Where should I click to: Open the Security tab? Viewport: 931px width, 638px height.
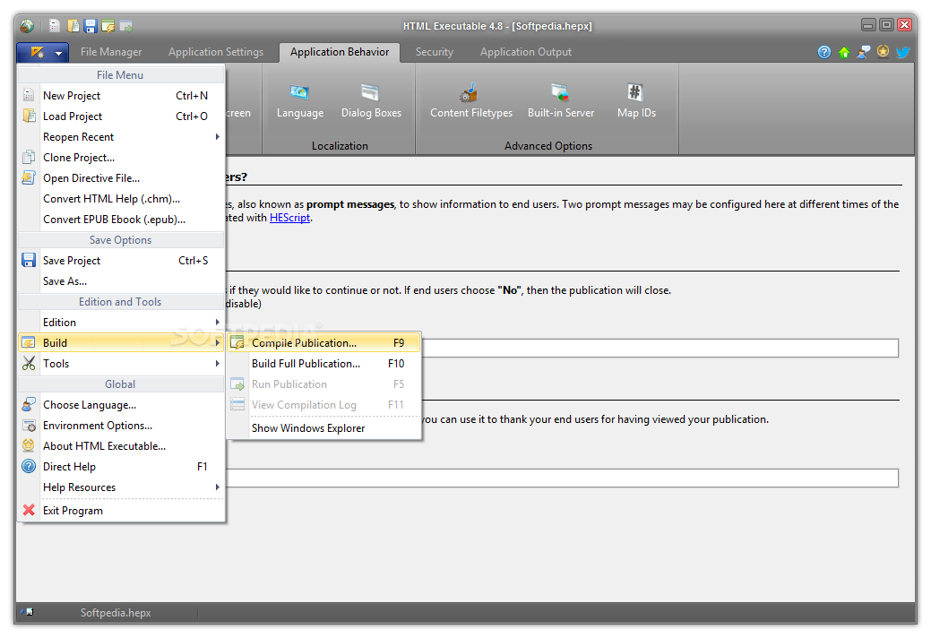click(x=434, y=52)
